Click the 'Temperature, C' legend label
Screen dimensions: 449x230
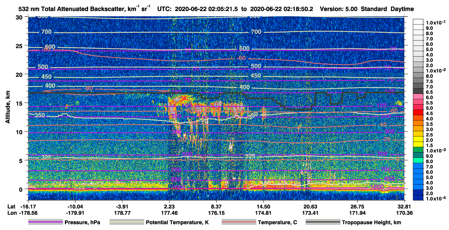click(x=277, y=222)
